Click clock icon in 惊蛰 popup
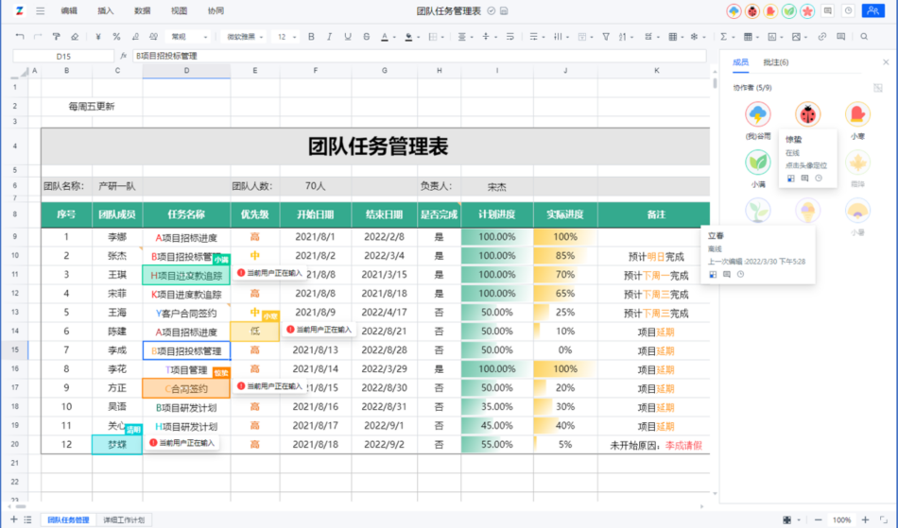The image size is (898, 528). tap(819, 179)
